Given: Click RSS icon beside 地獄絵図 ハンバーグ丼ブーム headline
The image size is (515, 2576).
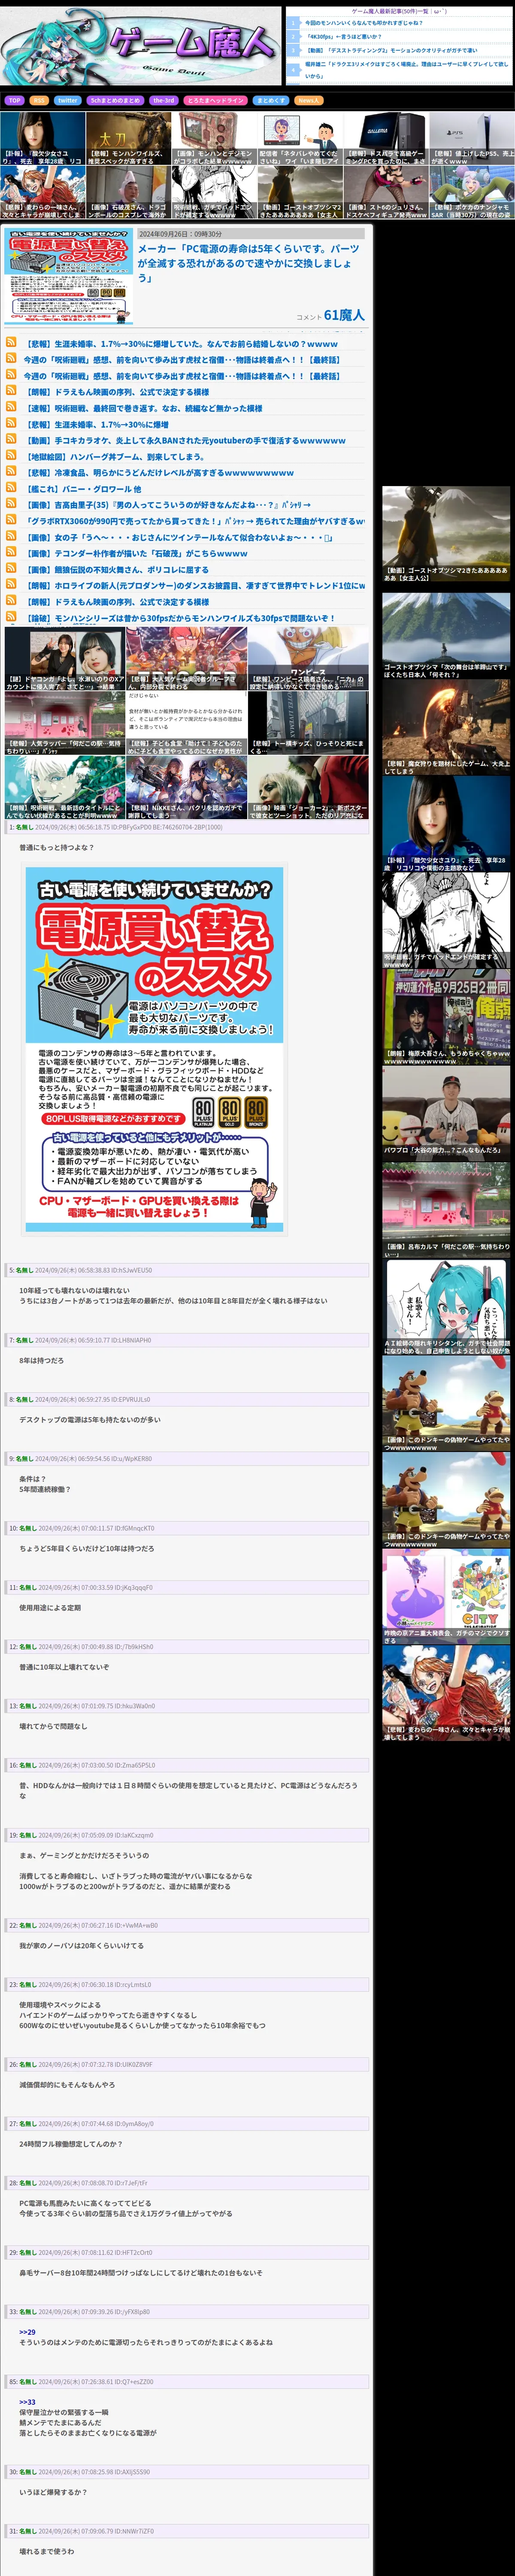Looking at the screenshot, I should (x=11, y=456).
